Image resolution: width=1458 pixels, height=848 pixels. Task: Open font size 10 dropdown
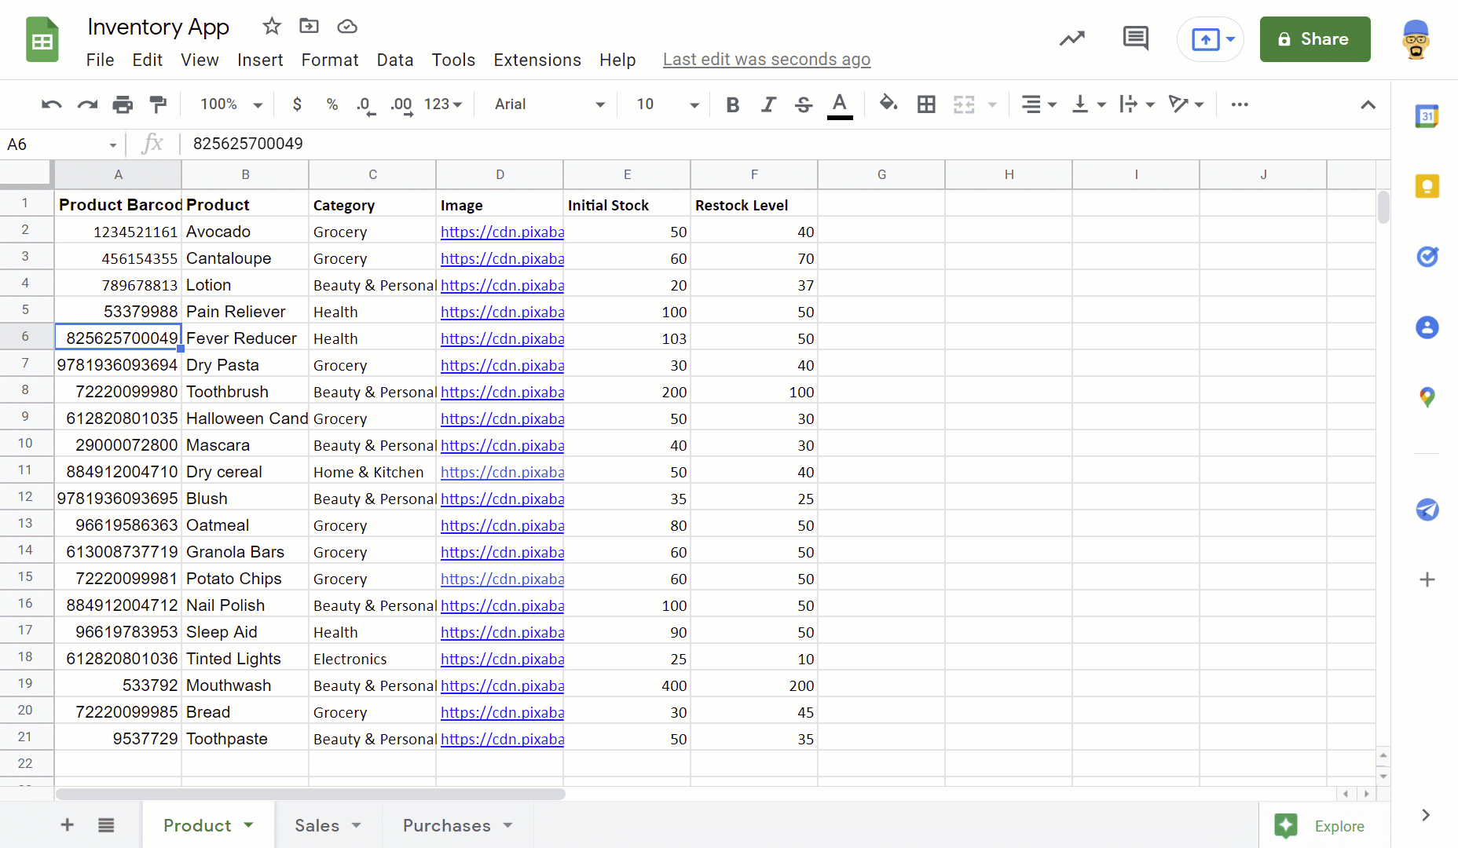pyautogui.click(x=667, y=104)
